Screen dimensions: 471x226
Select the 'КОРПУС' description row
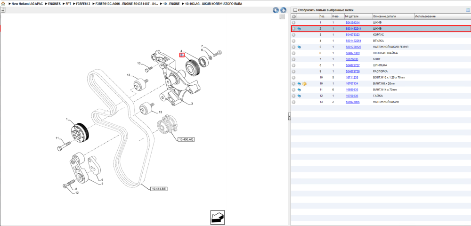378,35
